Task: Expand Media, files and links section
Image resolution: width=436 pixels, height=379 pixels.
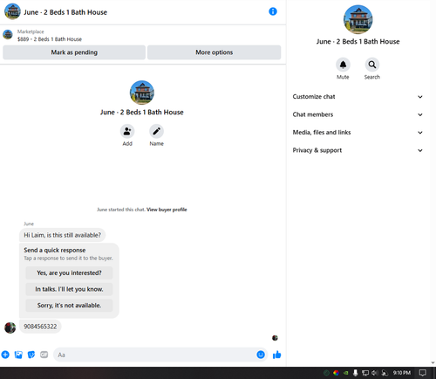Action: click(x=358, y=133)
